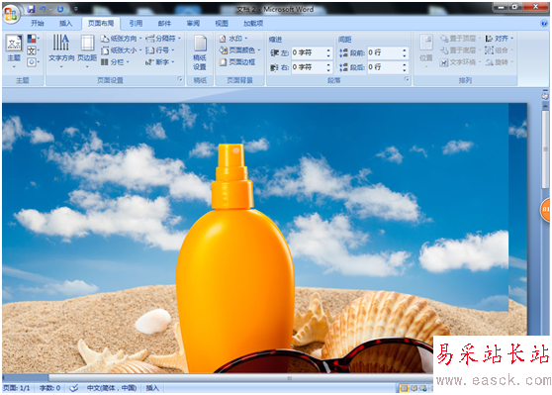The image size is (552, 395).
Task: Open 旋转 rotate options
Action: pyautogui.click(x=500, y=62)
